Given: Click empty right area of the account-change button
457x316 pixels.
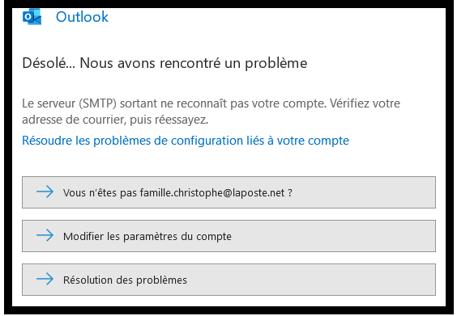Looking at the screenshot, I should pyautogui.click(x=365, y=192).
